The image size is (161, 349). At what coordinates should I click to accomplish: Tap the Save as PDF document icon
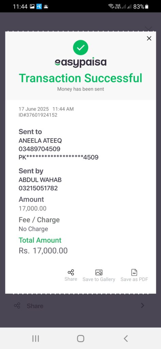tap(134, 272)
